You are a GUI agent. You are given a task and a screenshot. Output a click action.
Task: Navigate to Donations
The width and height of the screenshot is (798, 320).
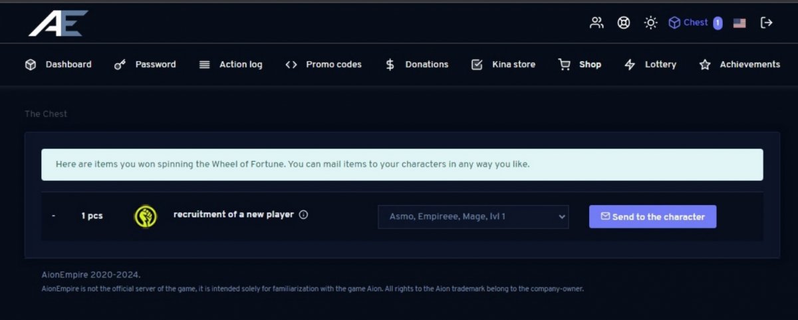417,65
